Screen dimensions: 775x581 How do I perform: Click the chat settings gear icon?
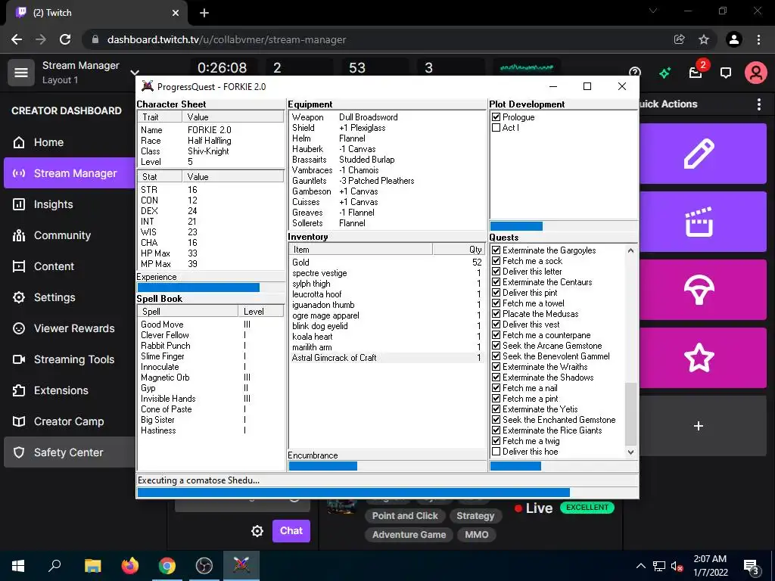[x=257, y=531]
